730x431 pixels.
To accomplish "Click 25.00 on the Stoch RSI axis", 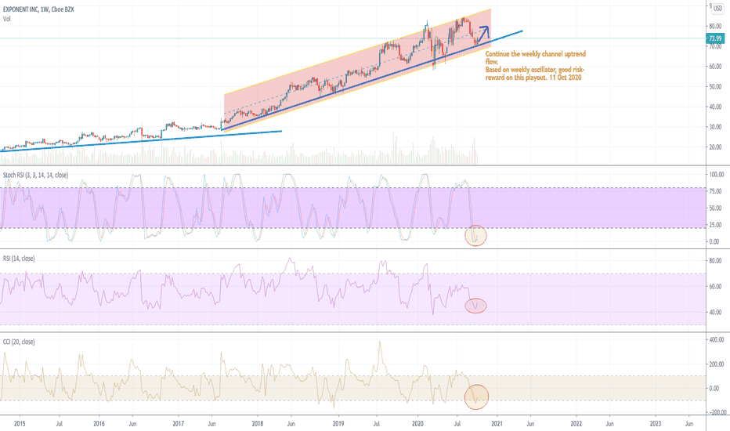I will click(715, 225).
